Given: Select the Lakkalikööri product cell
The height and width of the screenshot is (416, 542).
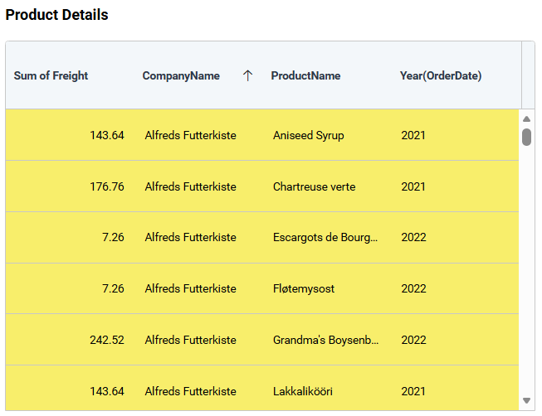Looking at the screenshot, I should 306,391.
